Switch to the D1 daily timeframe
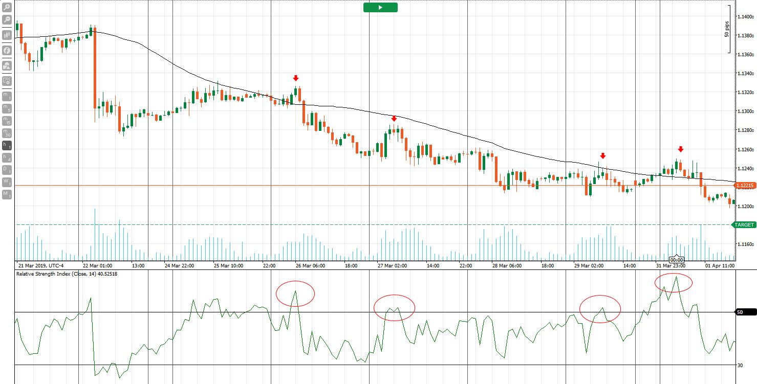Screen dimensions: 757x384 point(7,170)
